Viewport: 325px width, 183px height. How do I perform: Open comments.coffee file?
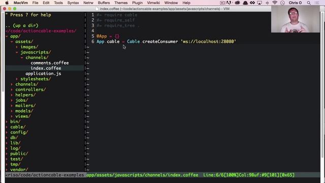pos(50,63)
